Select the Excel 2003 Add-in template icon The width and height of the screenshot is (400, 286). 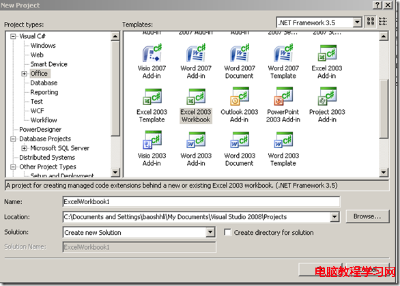coord(327,53)
